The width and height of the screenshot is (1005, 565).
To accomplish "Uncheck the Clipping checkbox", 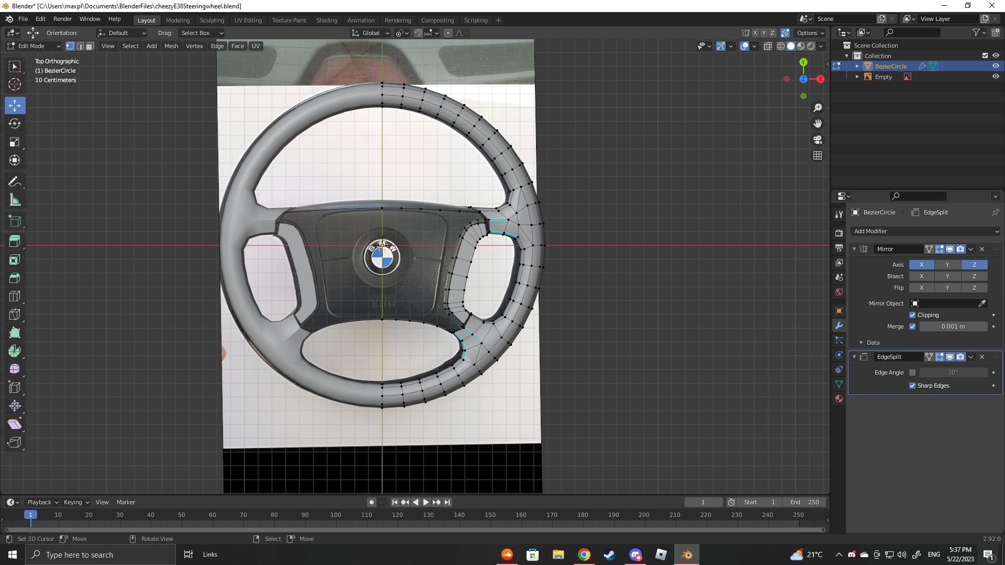I will [x=912, y=315].
